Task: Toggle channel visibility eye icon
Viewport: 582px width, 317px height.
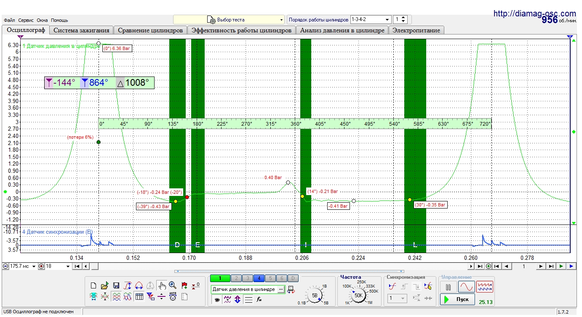Action: coord(217,300)
